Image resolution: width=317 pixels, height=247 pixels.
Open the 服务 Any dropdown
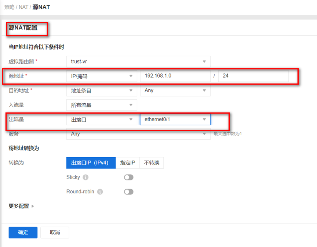(138, 134)
